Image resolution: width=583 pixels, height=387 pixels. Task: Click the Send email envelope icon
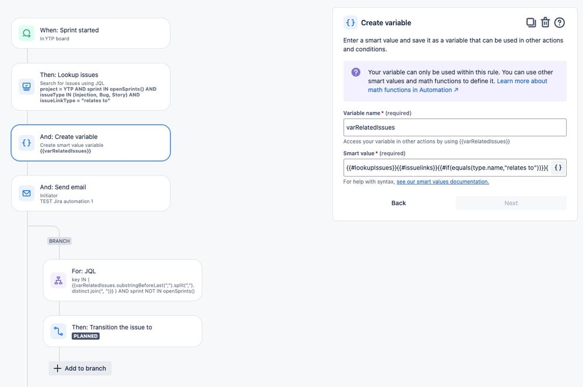click(x=26, y=193)
